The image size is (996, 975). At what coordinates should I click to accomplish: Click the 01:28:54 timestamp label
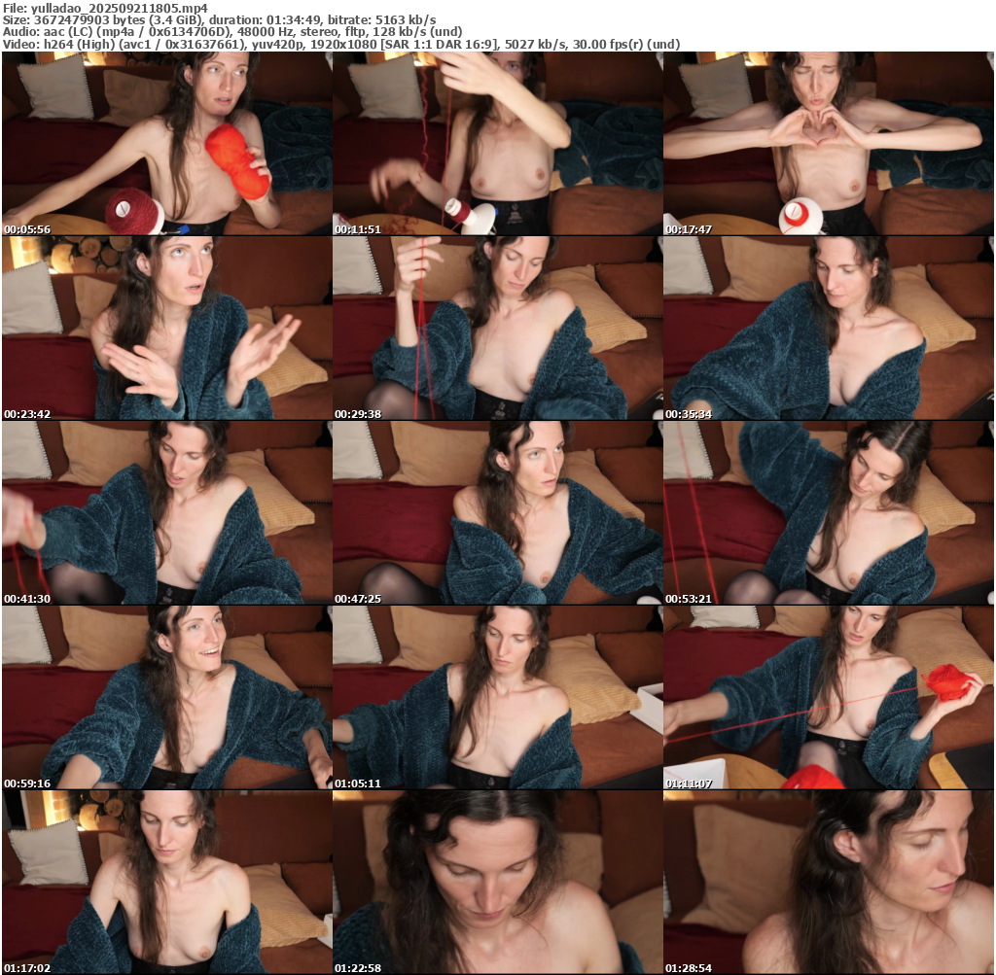point(689,968)
